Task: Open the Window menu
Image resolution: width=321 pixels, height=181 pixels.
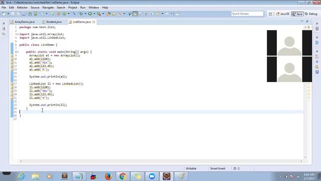Action: tap(94, 8)
